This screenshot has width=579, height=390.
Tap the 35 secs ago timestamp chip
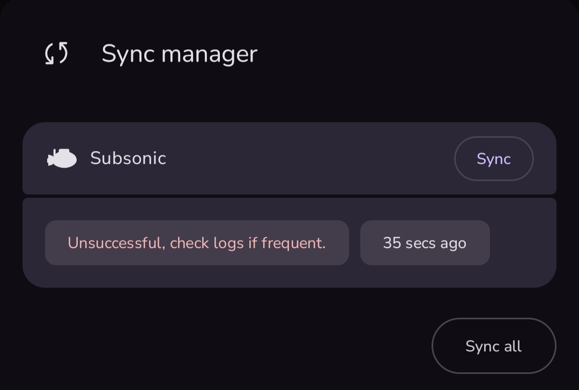point(425,243)
